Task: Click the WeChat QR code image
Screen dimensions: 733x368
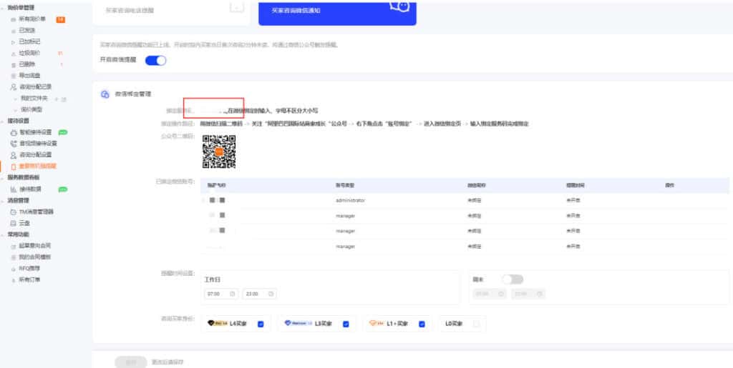Action: coord(219,151)
